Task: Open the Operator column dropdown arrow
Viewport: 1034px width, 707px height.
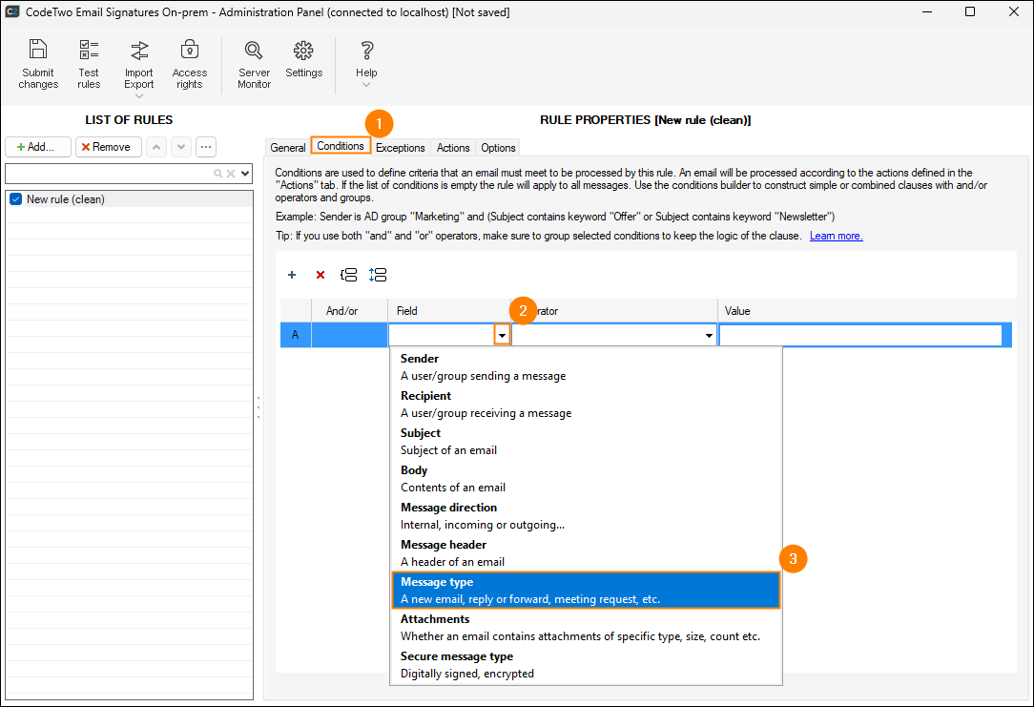Action: (709, 336)
